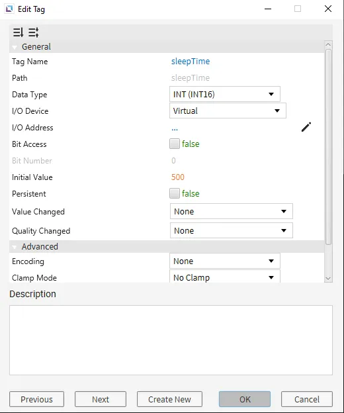Open the Data Type dropdown
Screen dimensions: 344x413
tap(225, 94)
